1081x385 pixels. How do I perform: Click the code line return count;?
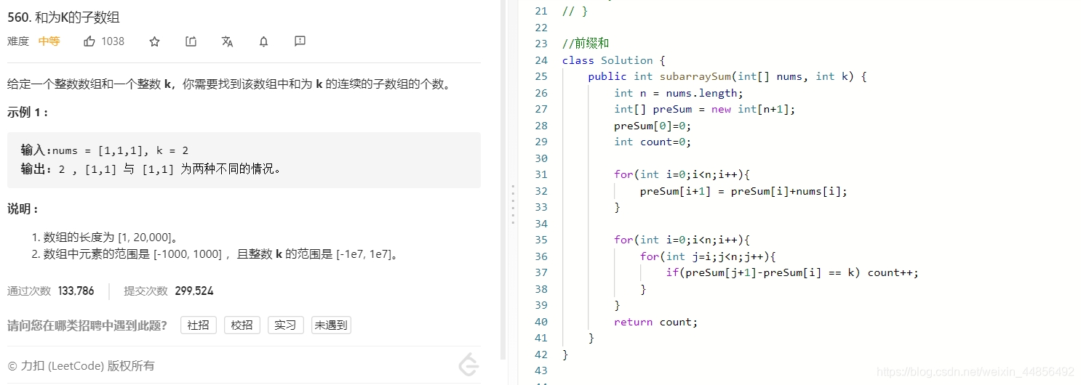coord(655,322)
